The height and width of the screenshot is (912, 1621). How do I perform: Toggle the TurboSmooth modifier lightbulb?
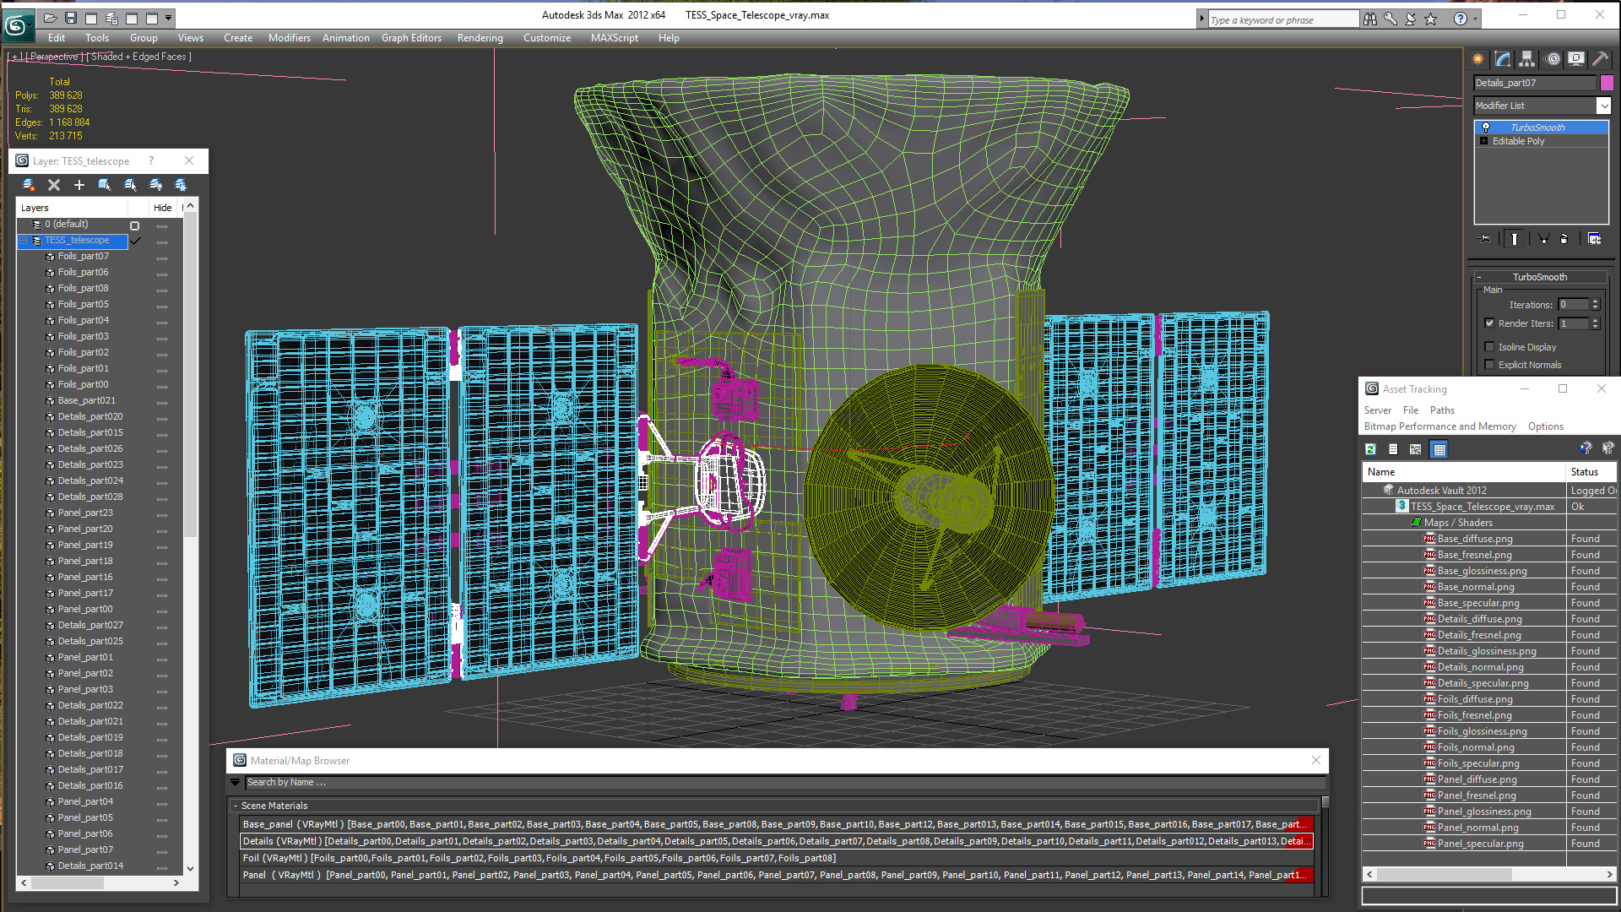[x=1486, y=128]
